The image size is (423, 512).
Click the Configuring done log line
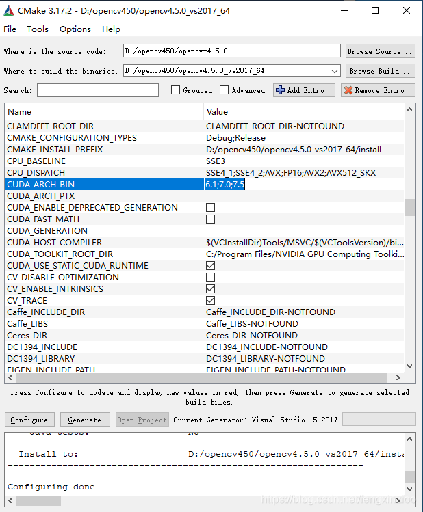[51, 487]
